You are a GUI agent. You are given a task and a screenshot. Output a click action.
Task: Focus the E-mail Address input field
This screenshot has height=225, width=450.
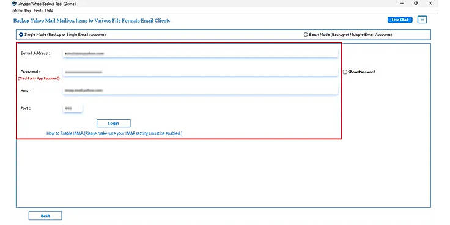201,53
